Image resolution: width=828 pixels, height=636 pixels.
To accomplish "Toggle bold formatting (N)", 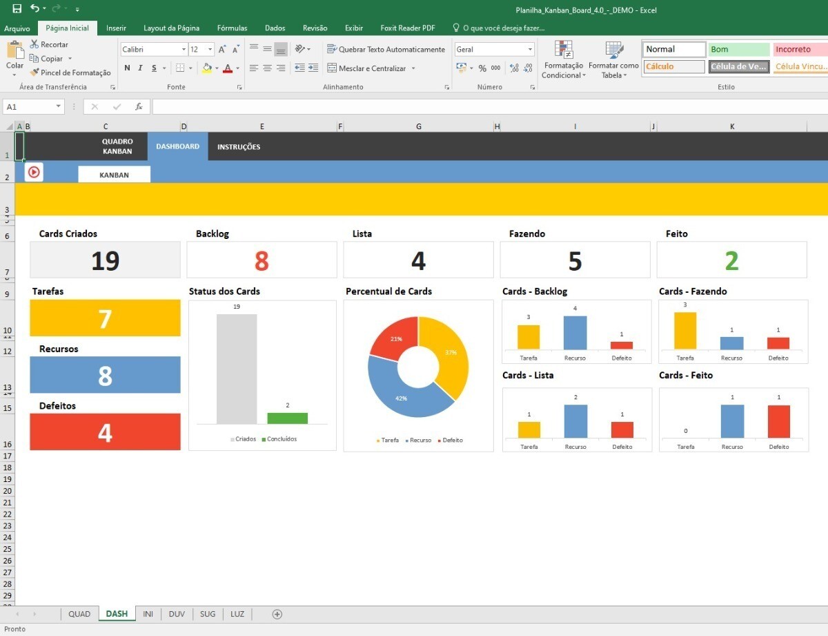I will (x=127, y=68).
